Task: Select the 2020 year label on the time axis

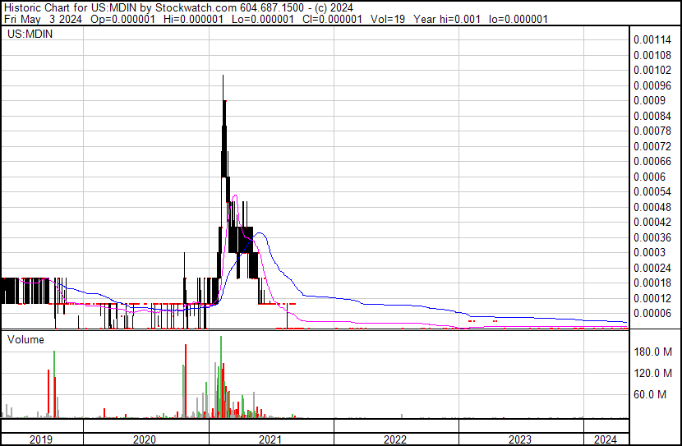Action: point(144,439)
